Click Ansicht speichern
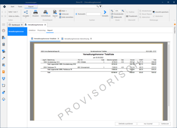Viewport: 177px width, 128px height. coord(161,12)
